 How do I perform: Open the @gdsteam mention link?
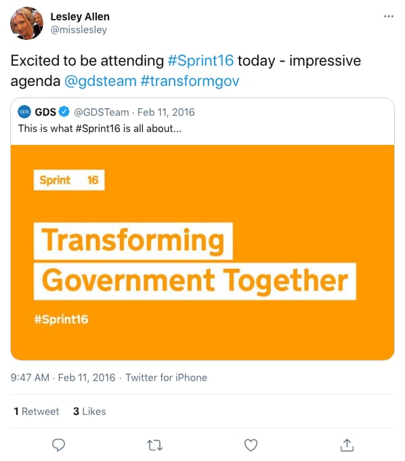100,81
